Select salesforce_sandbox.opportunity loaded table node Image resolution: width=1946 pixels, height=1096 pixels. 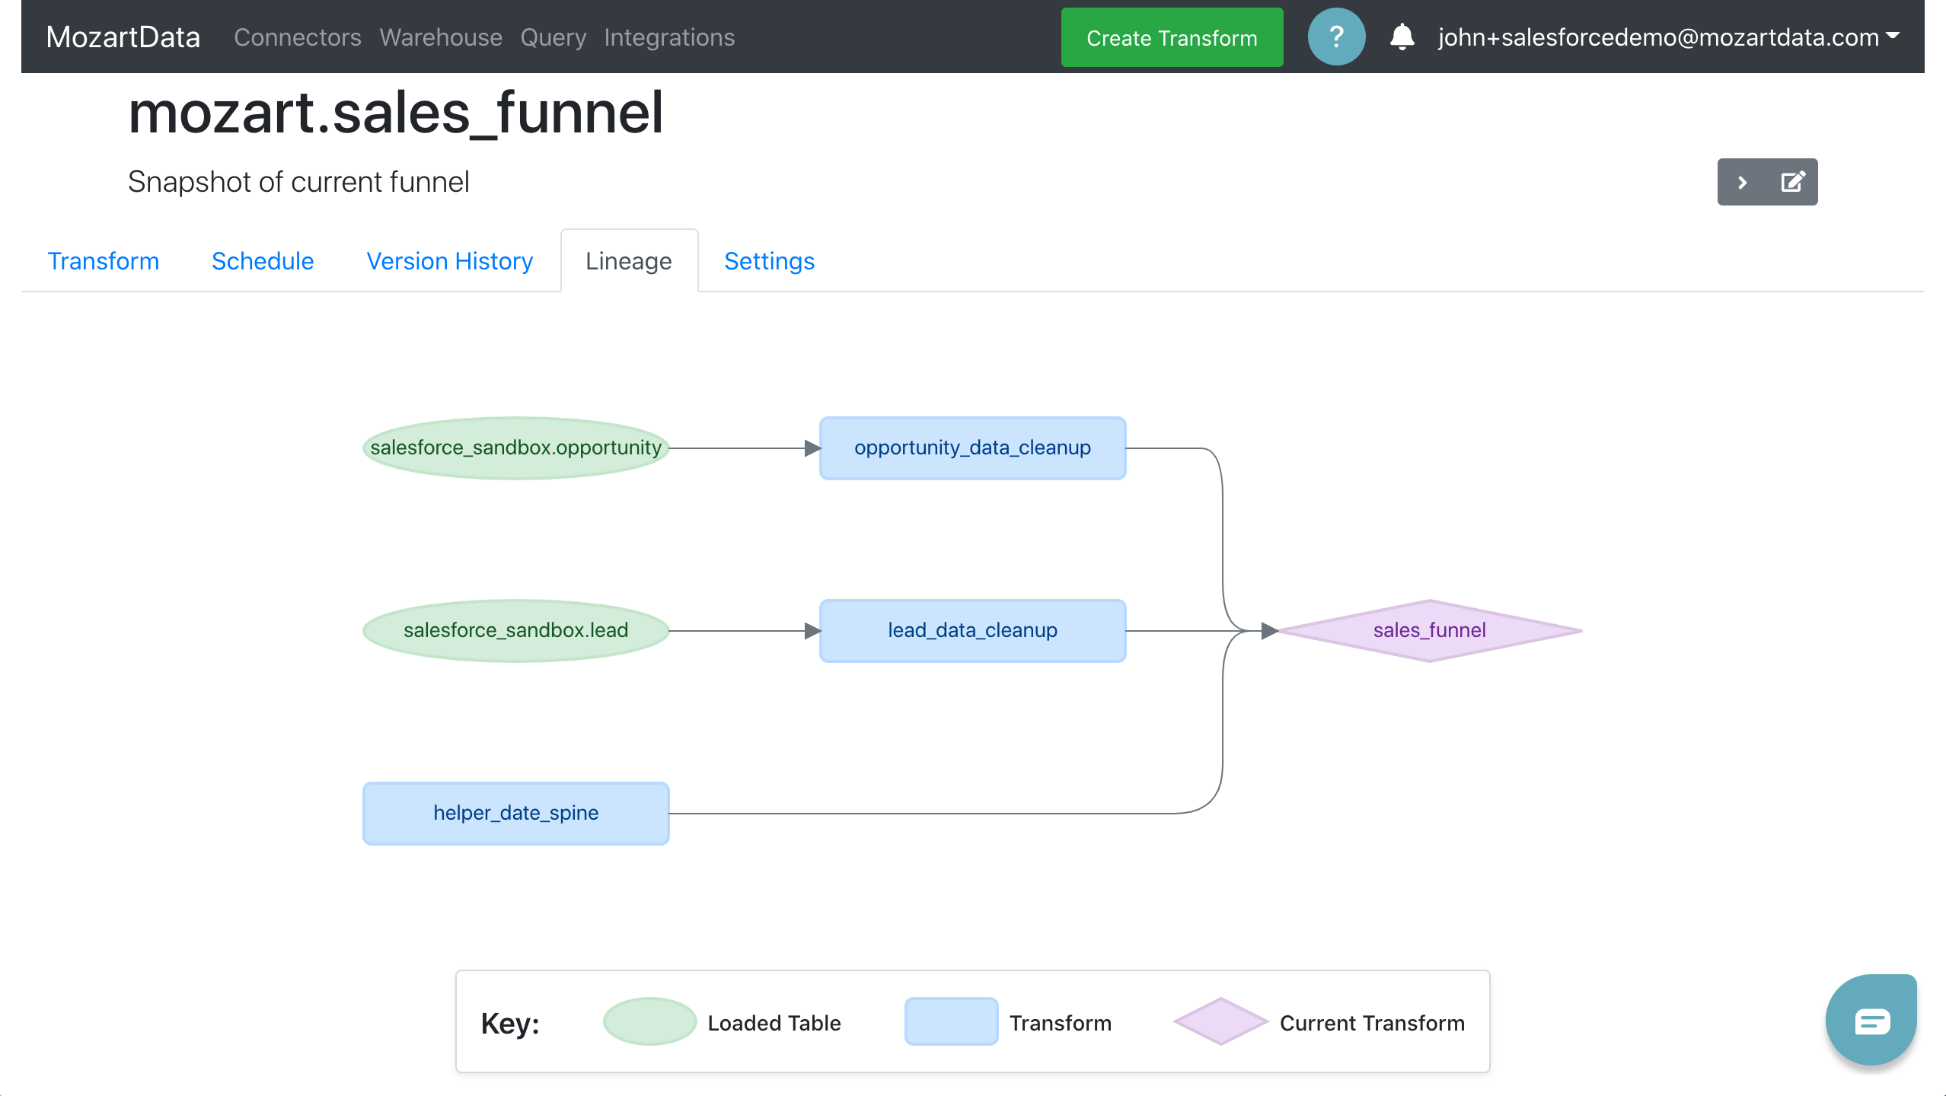click(x=516, y=448)
